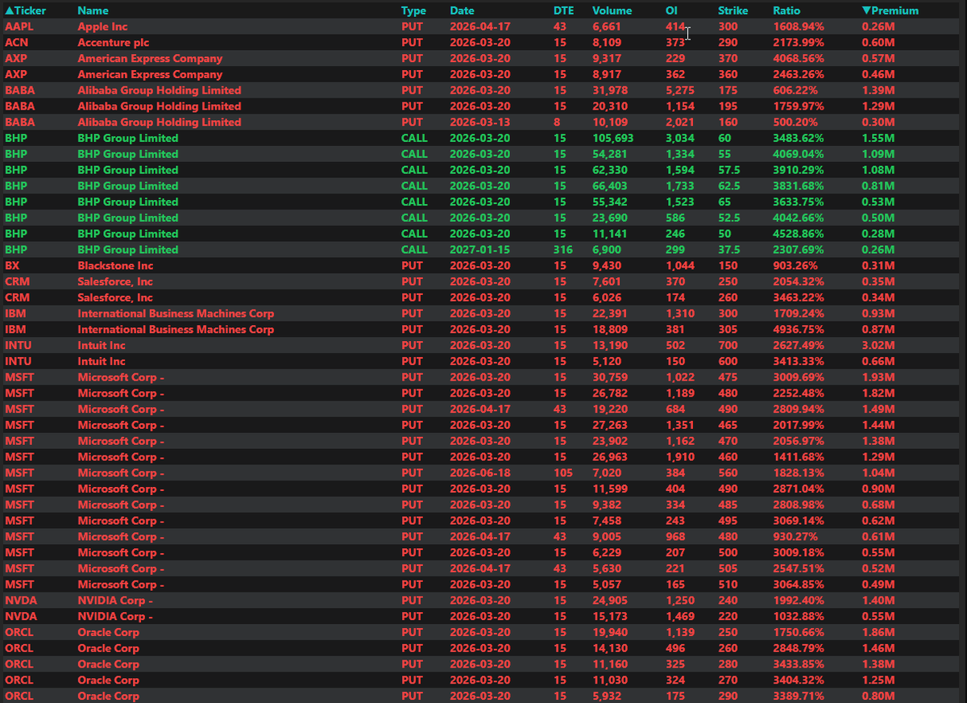Click the DTE value 105
The image size is (967, 703).
(563, 473)
